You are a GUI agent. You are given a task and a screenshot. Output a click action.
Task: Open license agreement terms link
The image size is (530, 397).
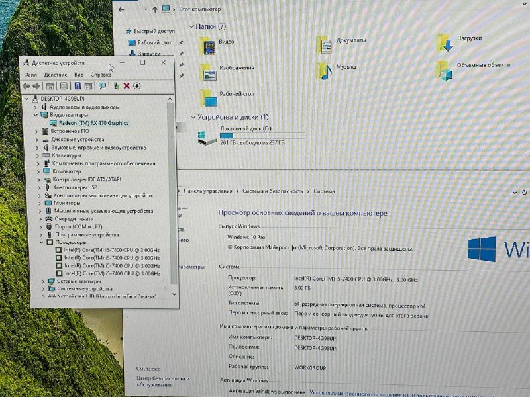tap(419, 393)
